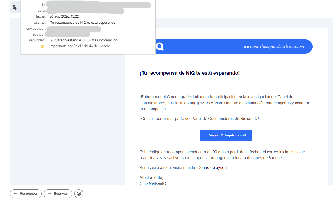Click the lock icon beside Cifrado estándar

click(x=52, y=40)
